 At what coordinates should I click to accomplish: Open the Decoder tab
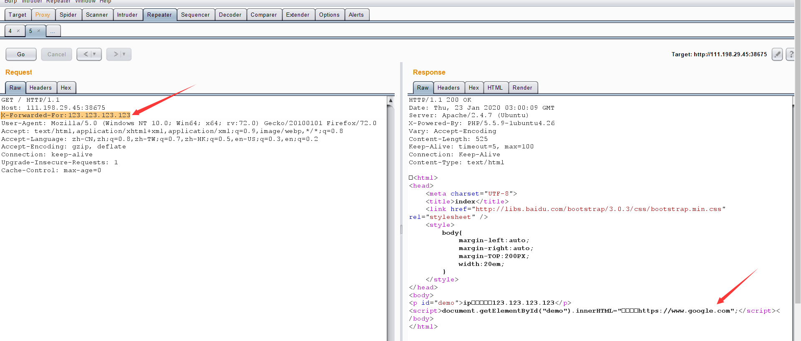(230, 15)
